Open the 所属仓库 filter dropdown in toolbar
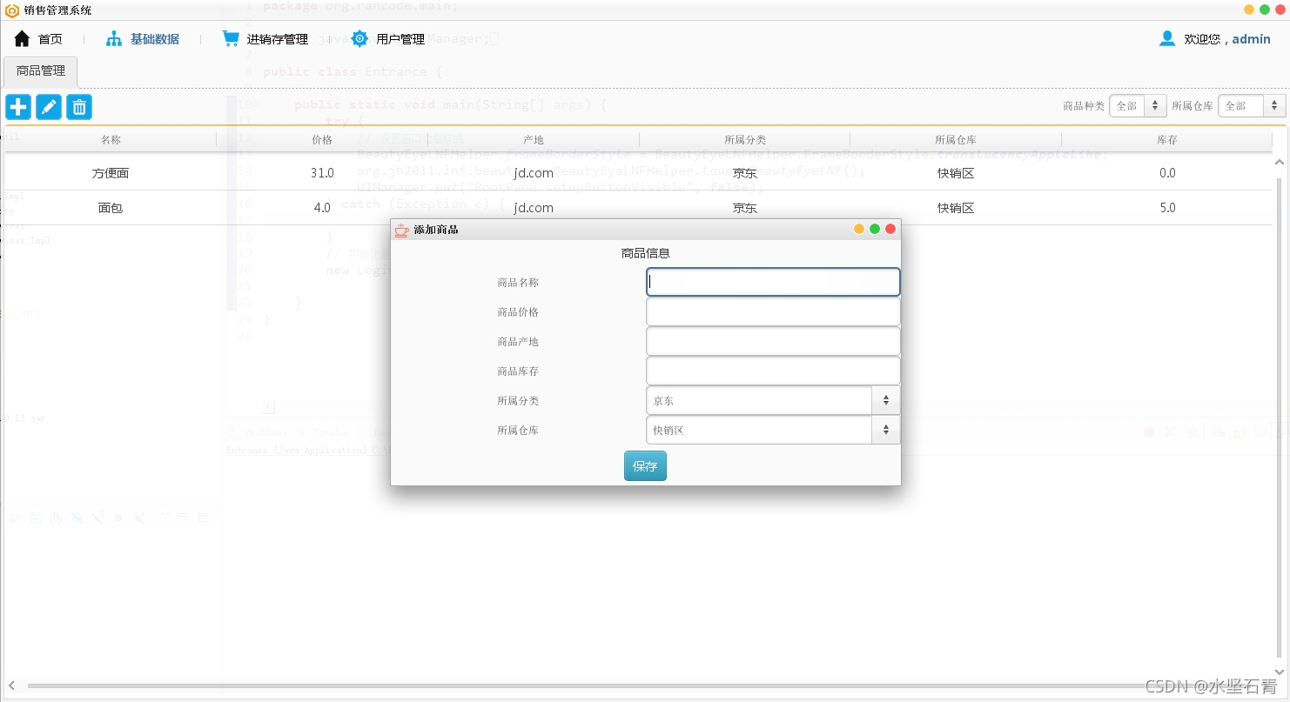The image size is (1290, 702). tap(1252, 105)
